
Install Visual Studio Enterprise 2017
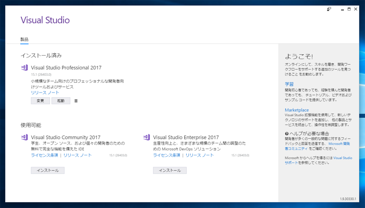170,170
